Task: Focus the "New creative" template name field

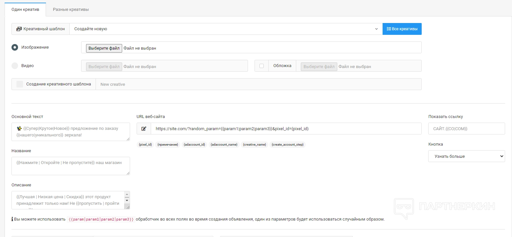Action: [258, 84]
